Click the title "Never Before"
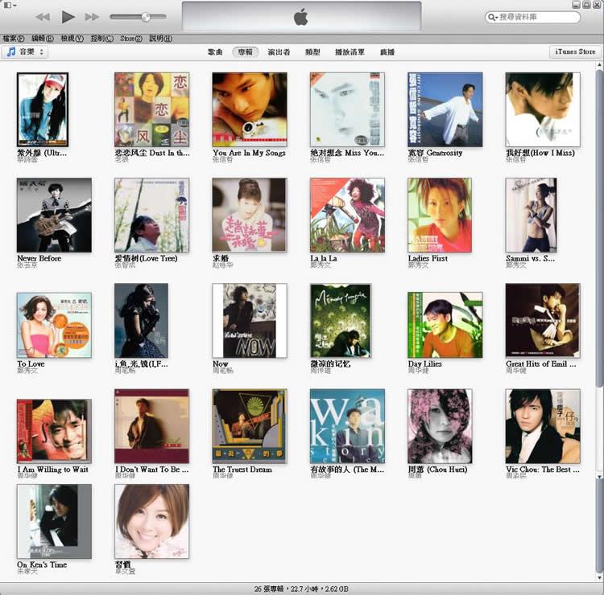The width and height of the screenshot is (604, 595). tap(39, 258)
